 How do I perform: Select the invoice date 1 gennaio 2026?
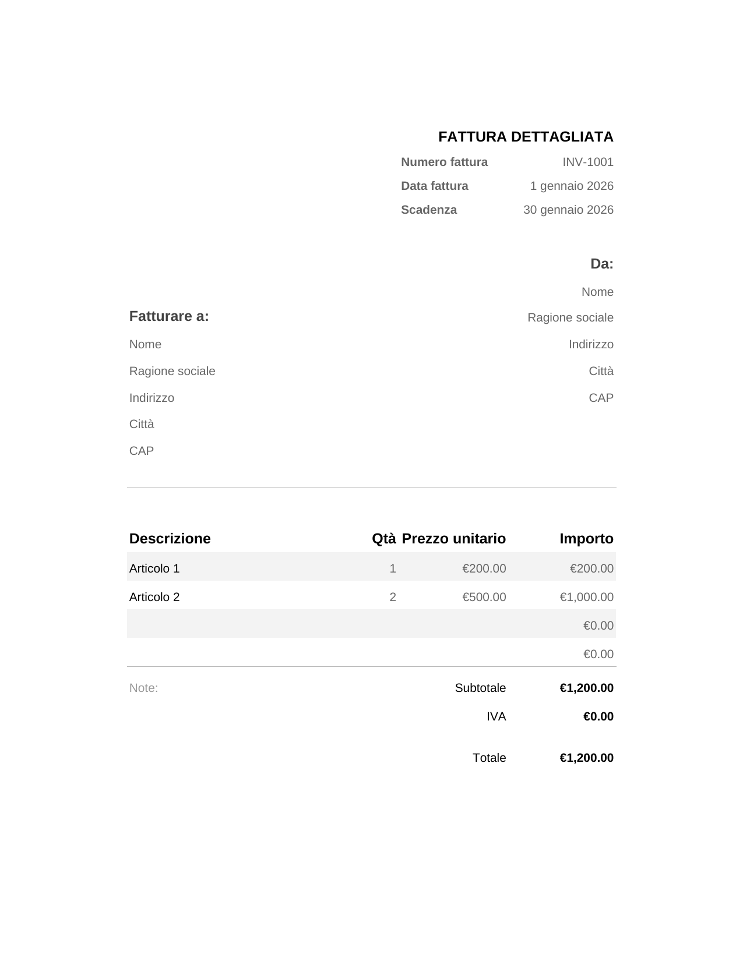(572, 186)
